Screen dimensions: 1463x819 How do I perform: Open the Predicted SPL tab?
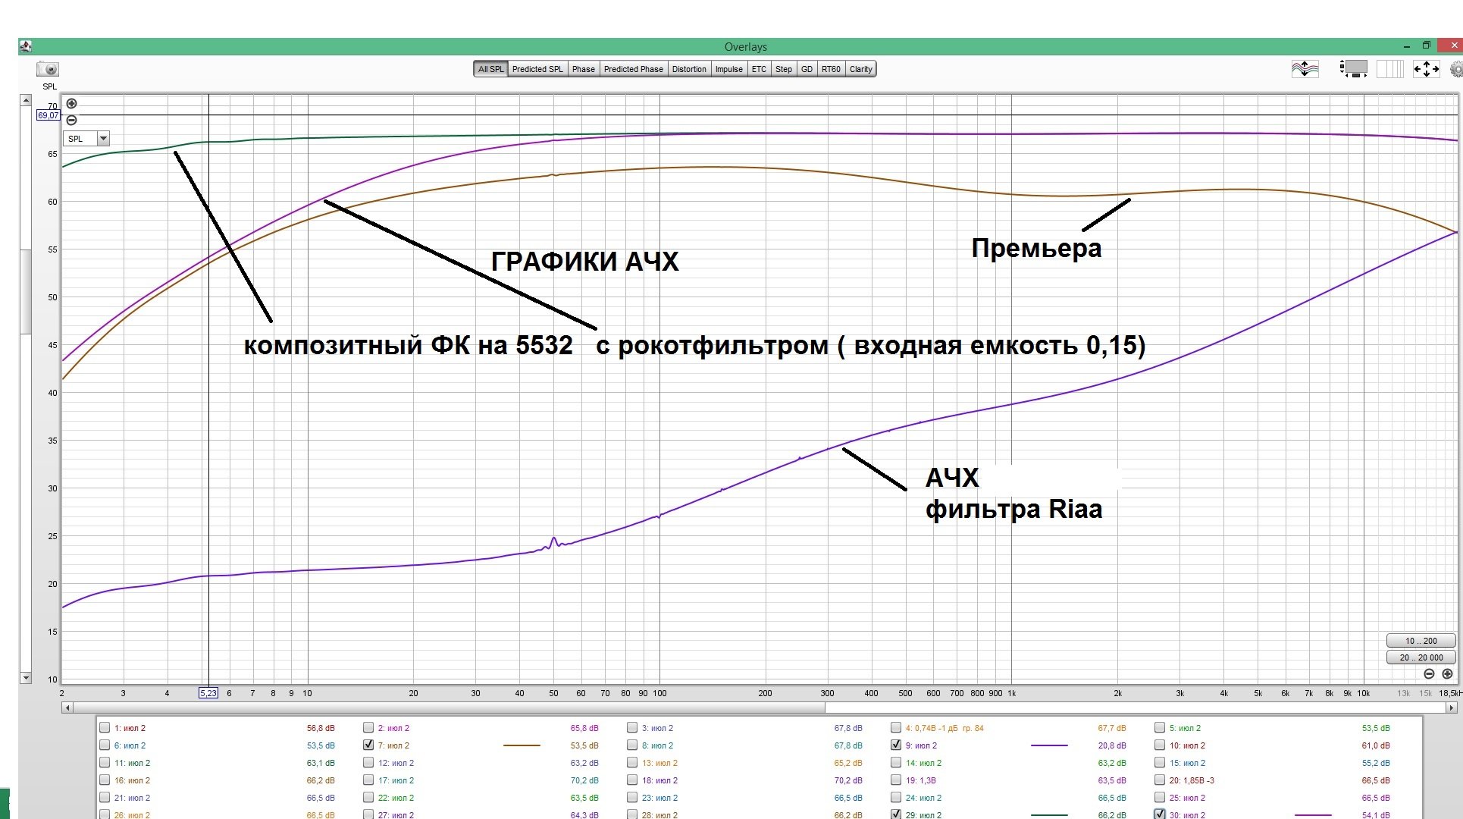[x=537, y=69]
